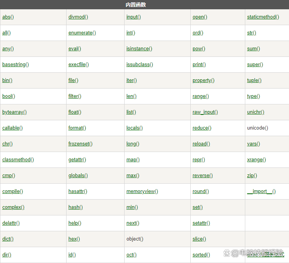Open the chr() link
Screen dimensions: 289x263
(7, 144)
